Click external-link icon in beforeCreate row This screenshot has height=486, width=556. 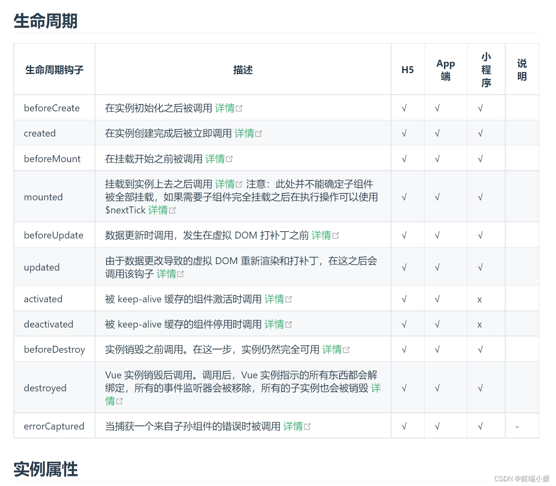[239, 108]
